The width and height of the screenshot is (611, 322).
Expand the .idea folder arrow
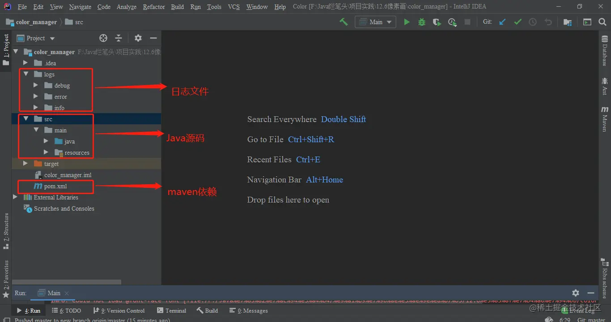pos(25,63)
